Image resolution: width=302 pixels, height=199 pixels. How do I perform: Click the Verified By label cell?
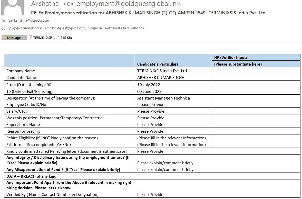point(70,194)
